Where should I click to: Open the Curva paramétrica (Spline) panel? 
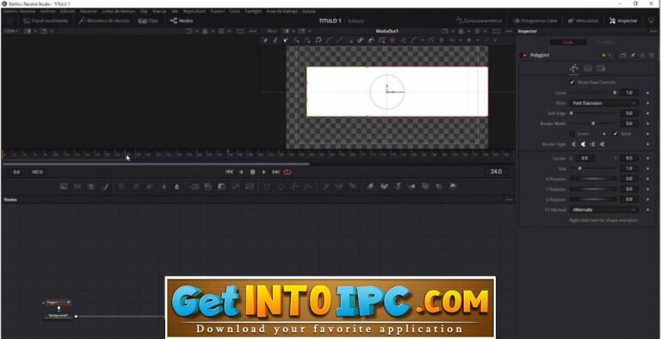point(479,21)
